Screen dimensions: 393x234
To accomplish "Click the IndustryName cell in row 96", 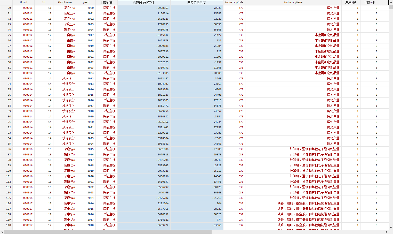I will click(293, 149).
